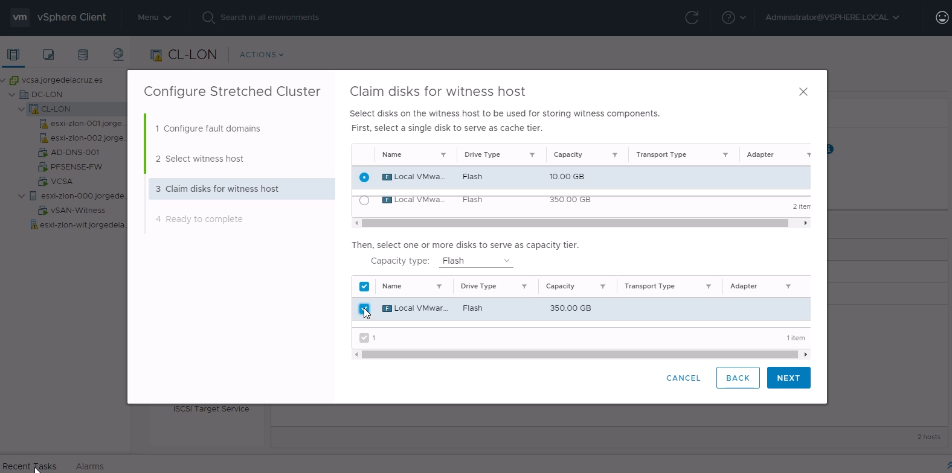The image size is (952, 473).
Task: Select step 3 Claim disks for witness host
Action: tap(242, 189)
